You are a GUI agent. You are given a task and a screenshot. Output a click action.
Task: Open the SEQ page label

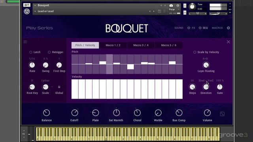tap(205, 28)
